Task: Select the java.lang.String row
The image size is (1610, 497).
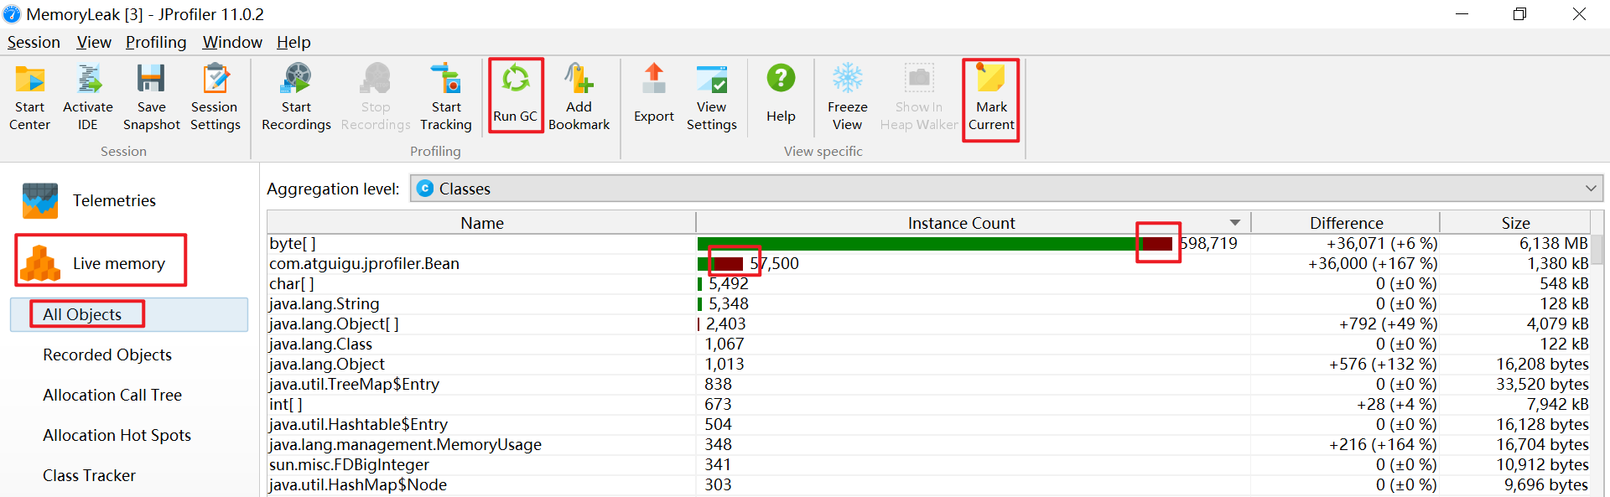Action: [928, 303]
